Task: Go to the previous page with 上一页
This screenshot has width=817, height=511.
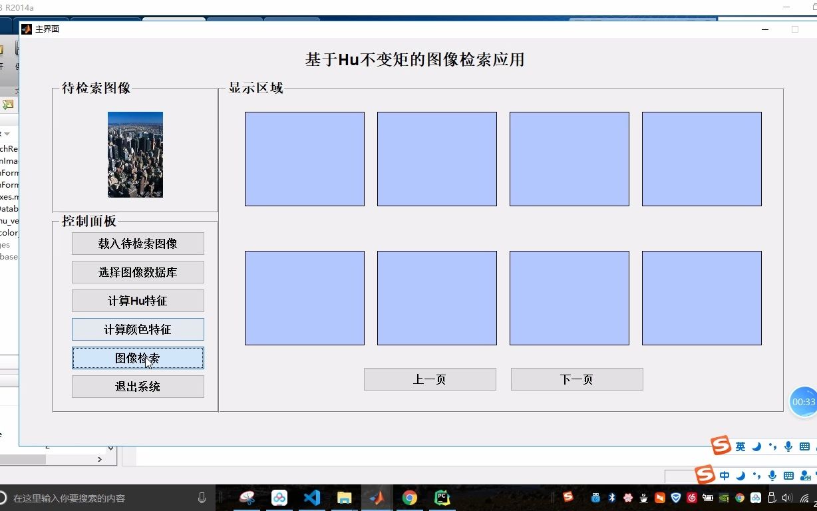Action: [429, 379]
